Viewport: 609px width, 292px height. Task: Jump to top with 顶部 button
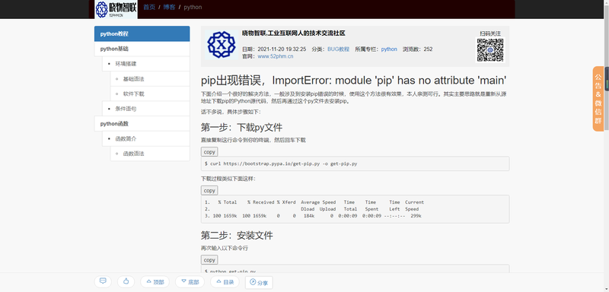click(155, 282)
